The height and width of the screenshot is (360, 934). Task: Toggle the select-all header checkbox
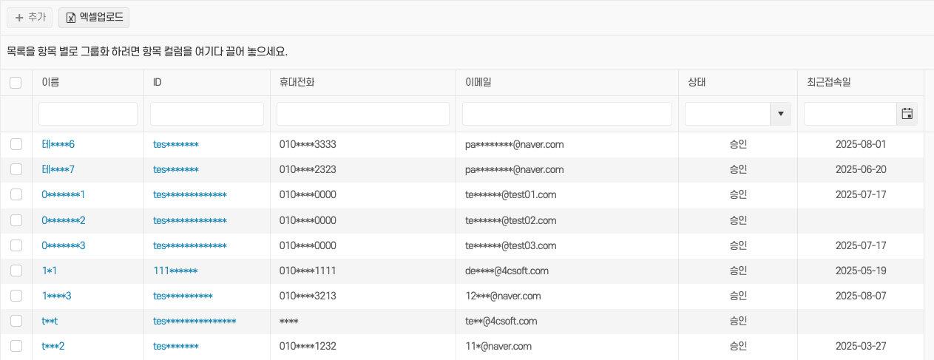pos(16,83)
